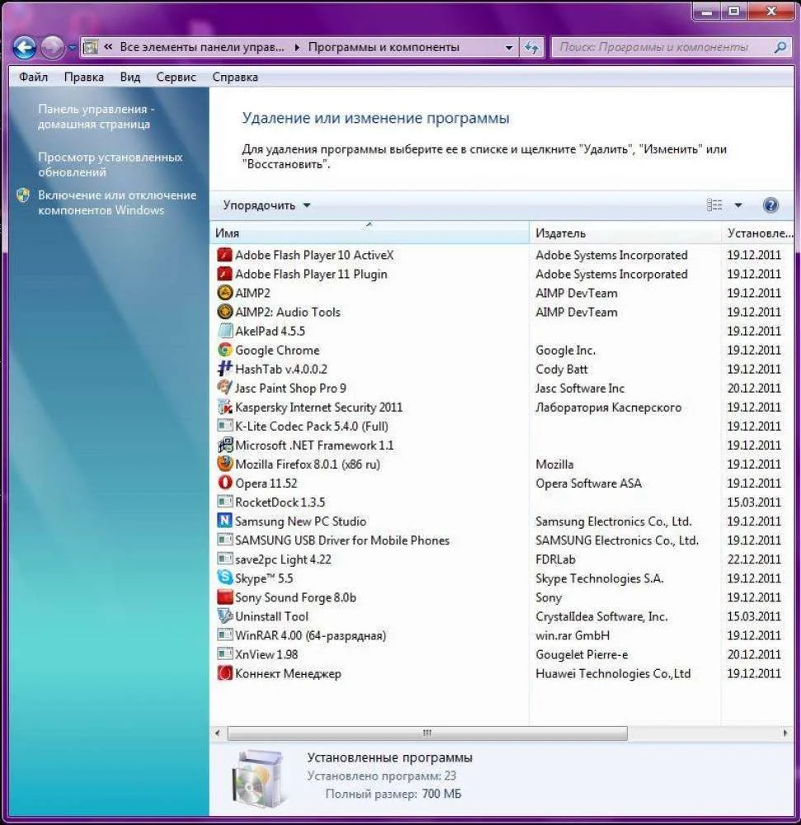
Task: Click the Microsoft .NET Framework 1.1 icon
Action: coord(224,445)
